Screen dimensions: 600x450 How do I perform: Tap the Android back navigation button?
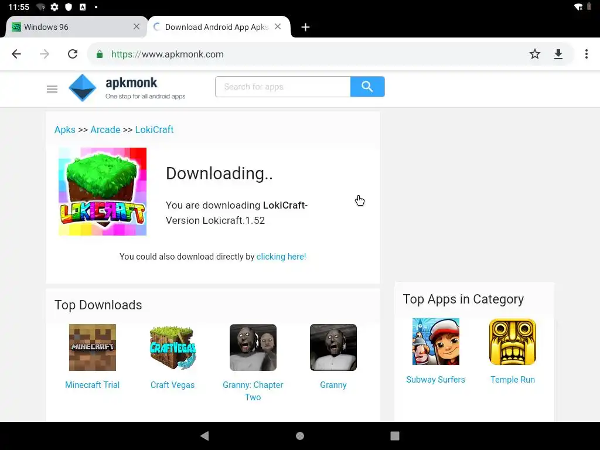tap(204, 436)
